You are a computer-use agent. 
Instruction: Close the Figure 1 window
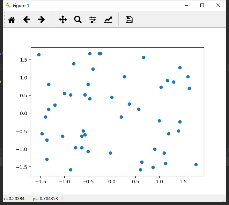218,5
